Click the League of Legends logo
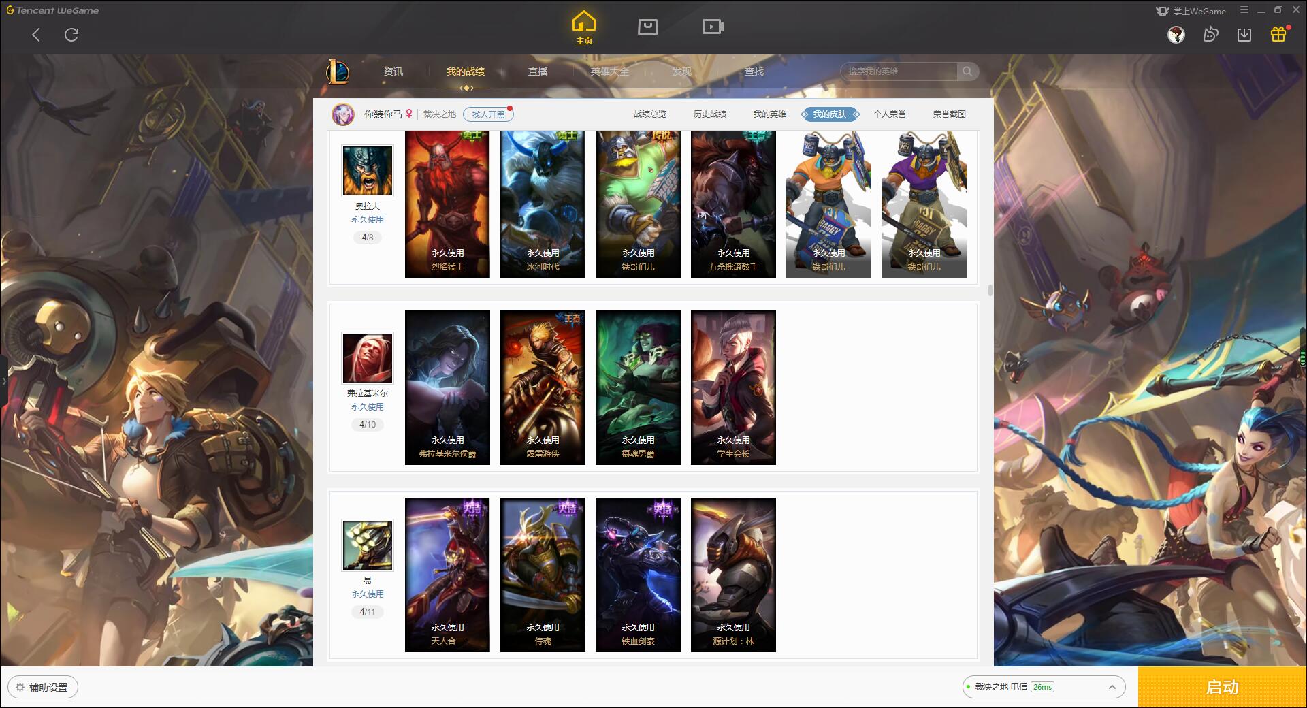Image resolution: width=1307 pixels, height=708 pixels. (x=338, y=71)
